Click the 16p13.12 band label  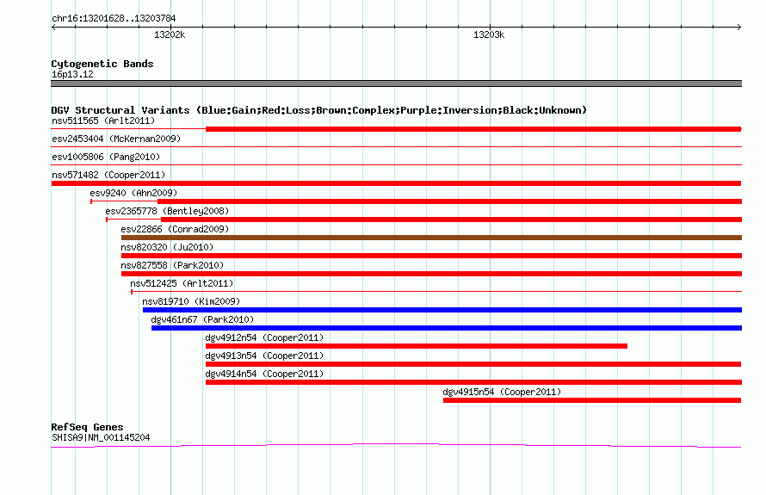point(72,74)
